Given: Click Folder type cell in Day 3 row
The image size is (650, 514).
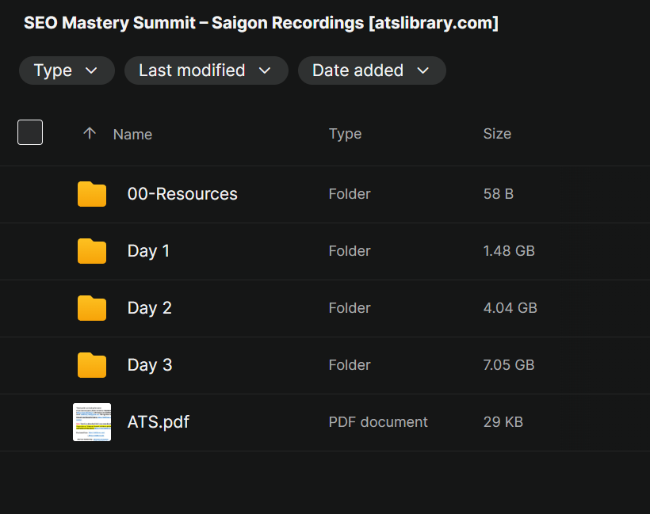Looking at the screenshot, I should 350,365.
